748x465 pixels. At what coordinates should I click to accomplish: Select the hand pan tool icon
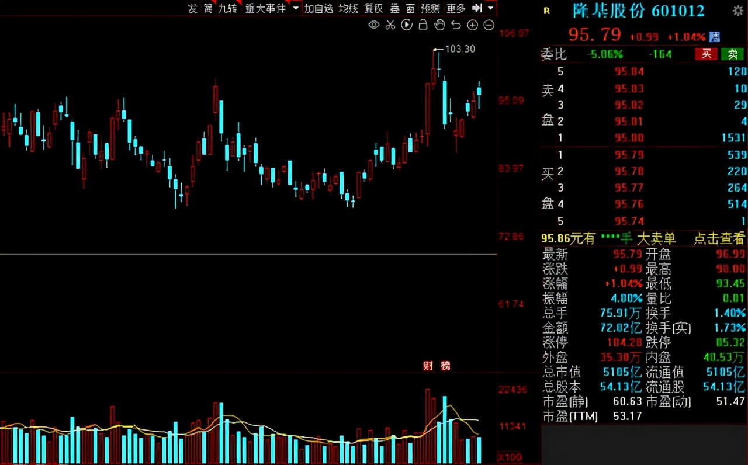439,25
